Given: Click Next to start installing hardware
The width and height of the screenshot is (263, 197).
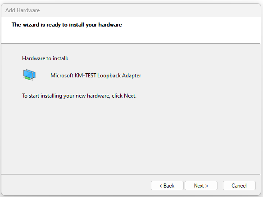Looking at the screenshot, I should point(201,186).
